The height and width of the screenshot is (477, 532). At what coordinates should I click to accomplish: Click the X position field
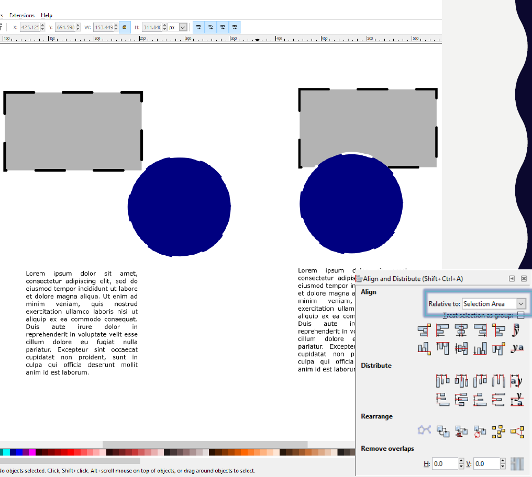[30, 27]
